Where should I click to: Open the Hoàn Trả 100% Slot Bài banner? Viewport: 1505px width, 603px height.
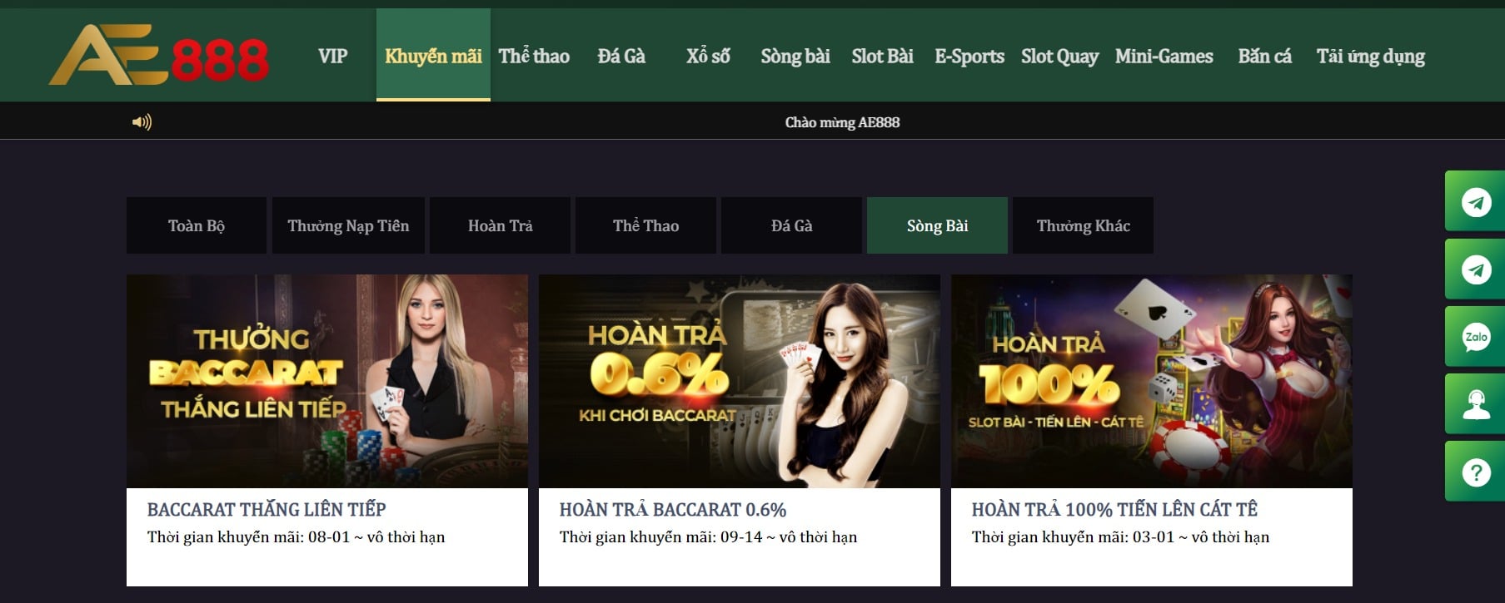[x=1152, y=381]
